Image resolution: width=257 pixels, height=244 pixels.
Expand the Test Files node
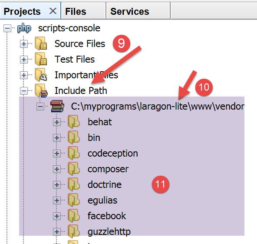point(24,60)
